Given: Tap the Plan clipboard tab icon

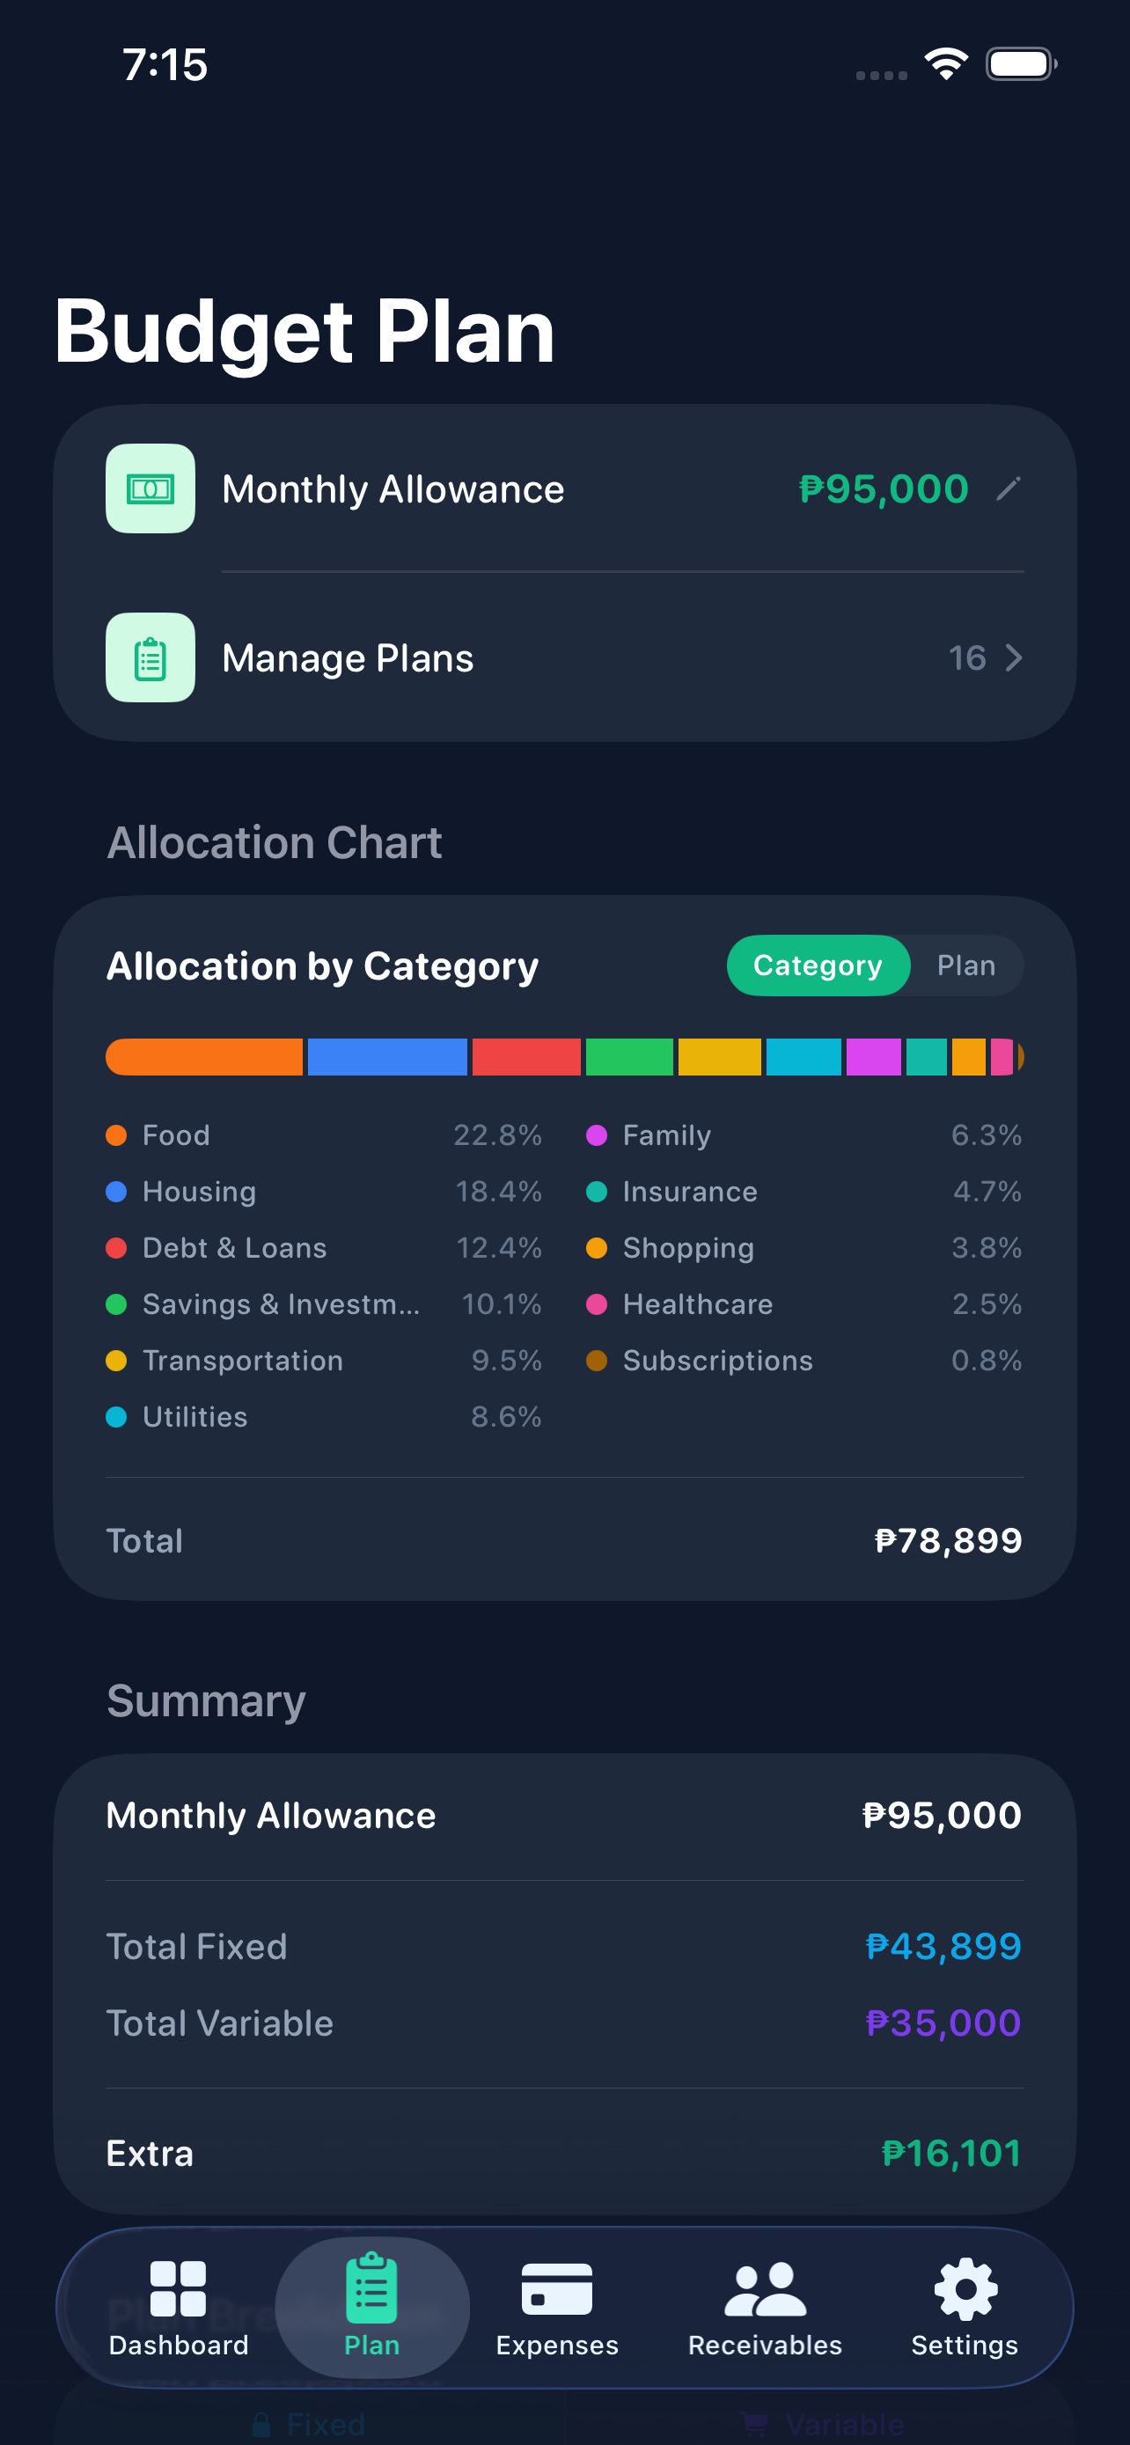Looking at the screenshot, I should coord(371,2288).
